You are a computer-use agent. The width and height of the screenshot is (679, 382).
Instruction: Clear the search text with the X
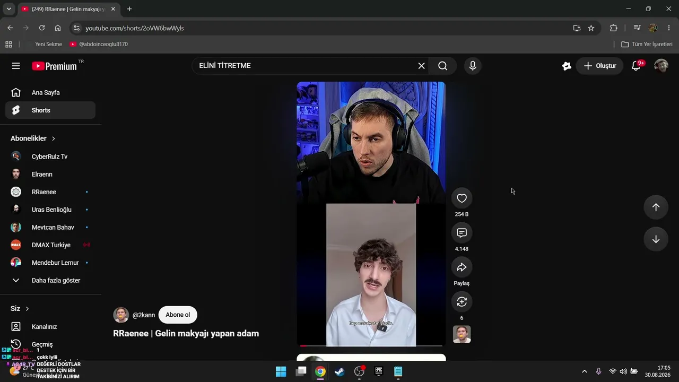pos(421,66)
